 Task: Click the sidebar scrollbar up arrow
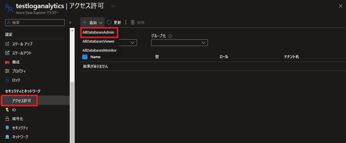72,30
